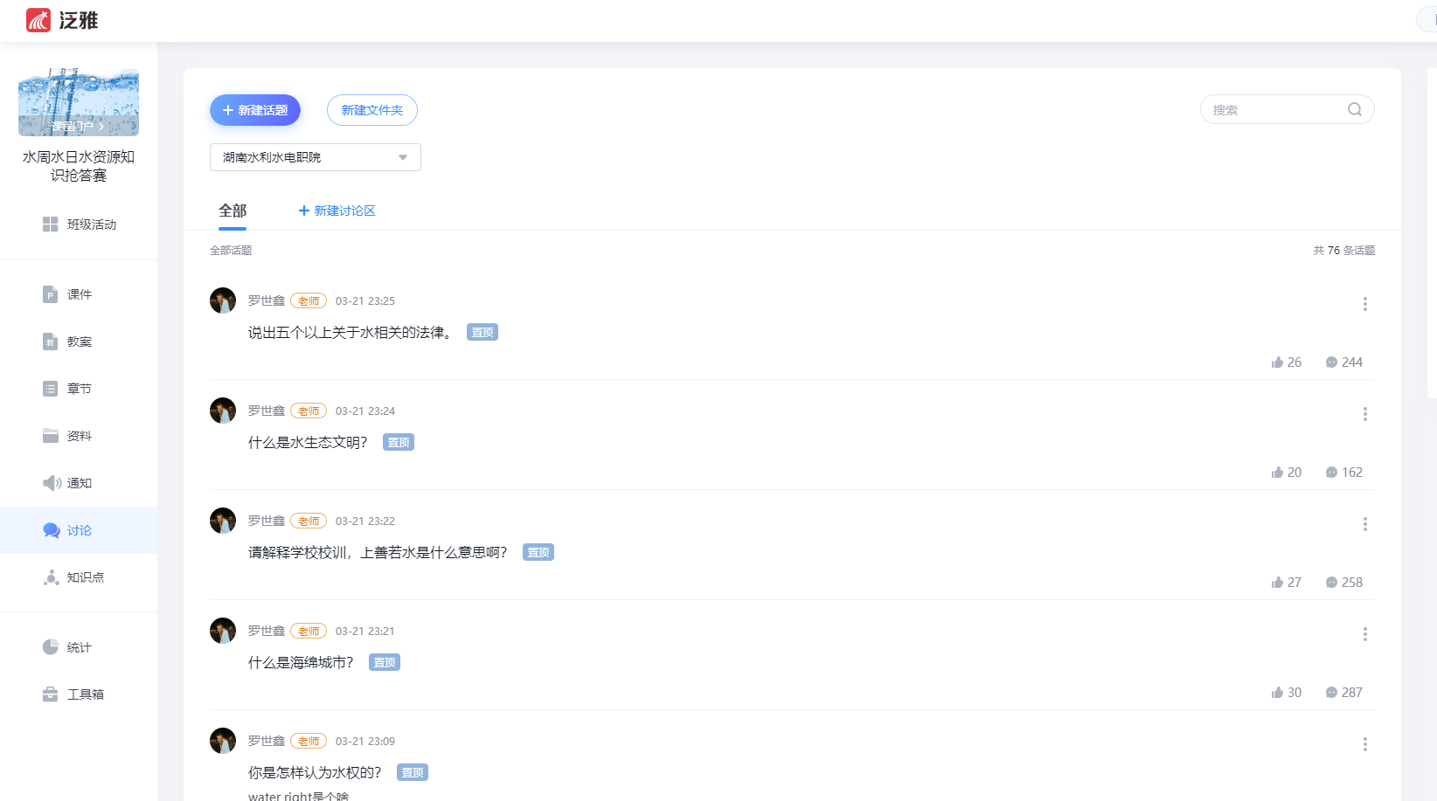Open the 课件 (courseware) section
The height and width of the screenshot is (801, 1437).
(78, 294)
